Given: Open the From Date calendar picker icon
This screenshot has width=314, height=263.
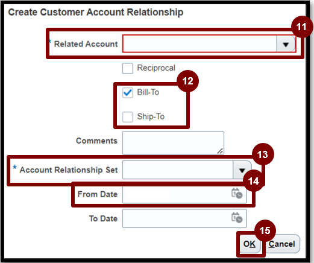Looking at the screenshot, I should (237, 194).
